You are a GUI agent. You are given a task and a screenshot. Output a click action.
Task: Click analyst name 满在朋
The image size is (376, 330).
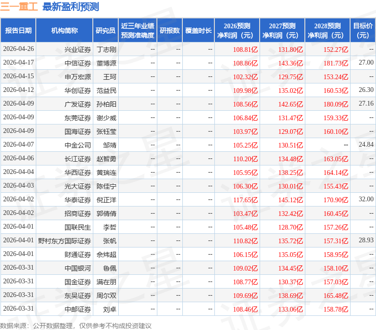click(x=106, y=282)
